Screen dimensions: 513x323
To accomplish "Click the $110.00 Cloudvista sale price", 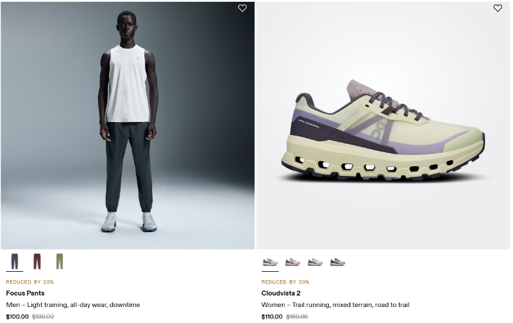I will 272,317.
